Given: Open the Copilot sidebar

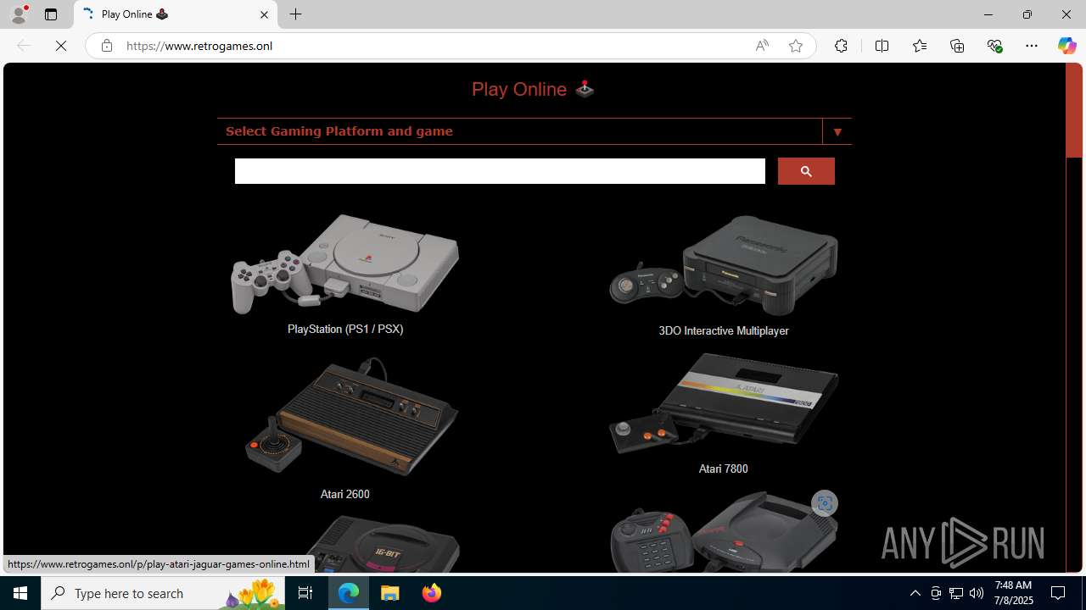Looking at the screenshot, I should point(1066,46).
